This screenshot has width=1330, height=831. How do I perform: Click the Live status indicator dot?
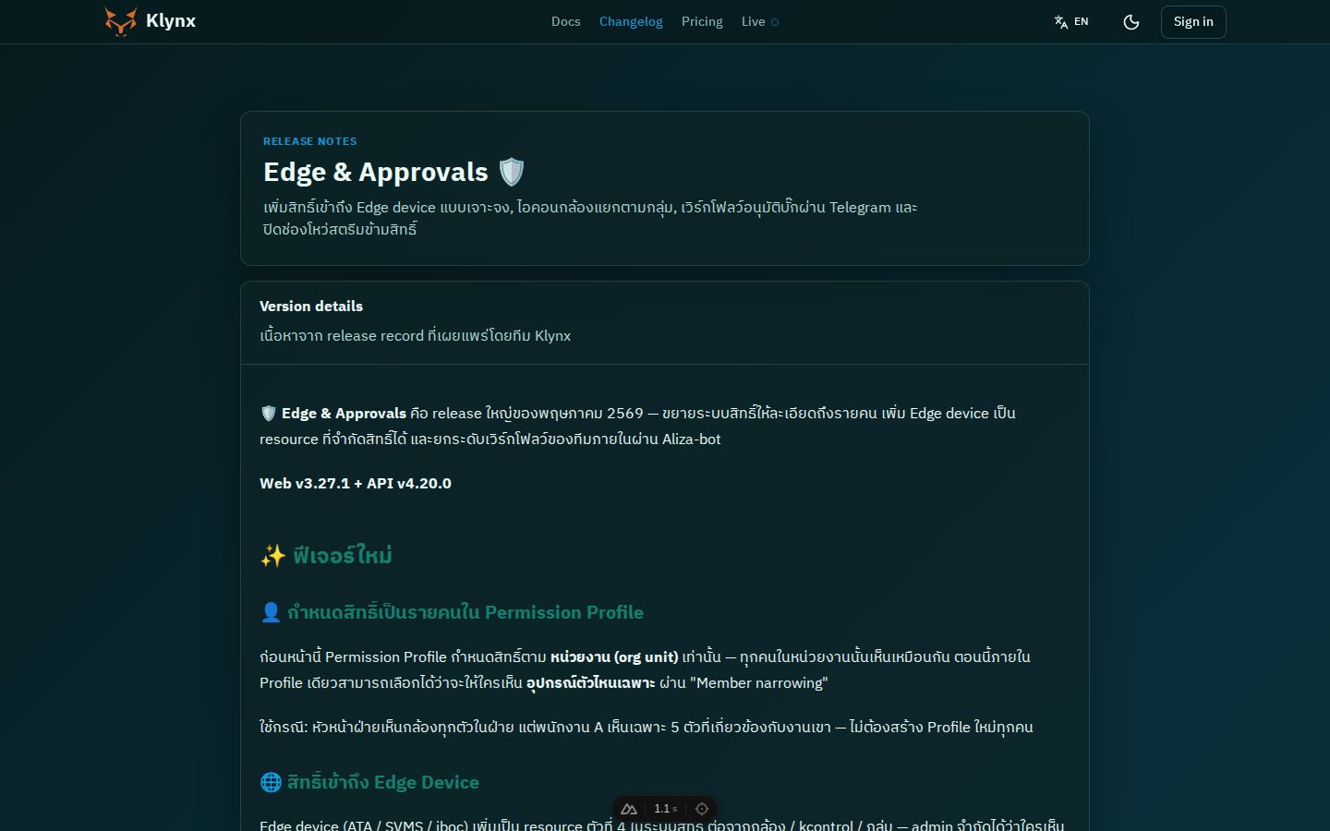[x=775, y=22]
